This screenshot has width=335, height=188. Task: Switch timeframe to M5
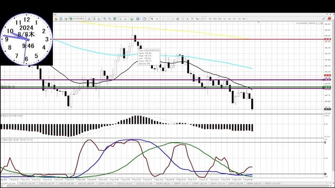(209, 19)
